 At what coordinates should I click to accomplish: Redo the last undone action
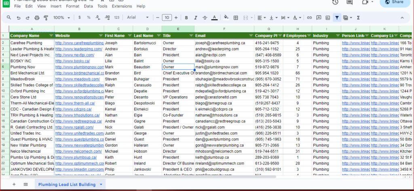27,18
